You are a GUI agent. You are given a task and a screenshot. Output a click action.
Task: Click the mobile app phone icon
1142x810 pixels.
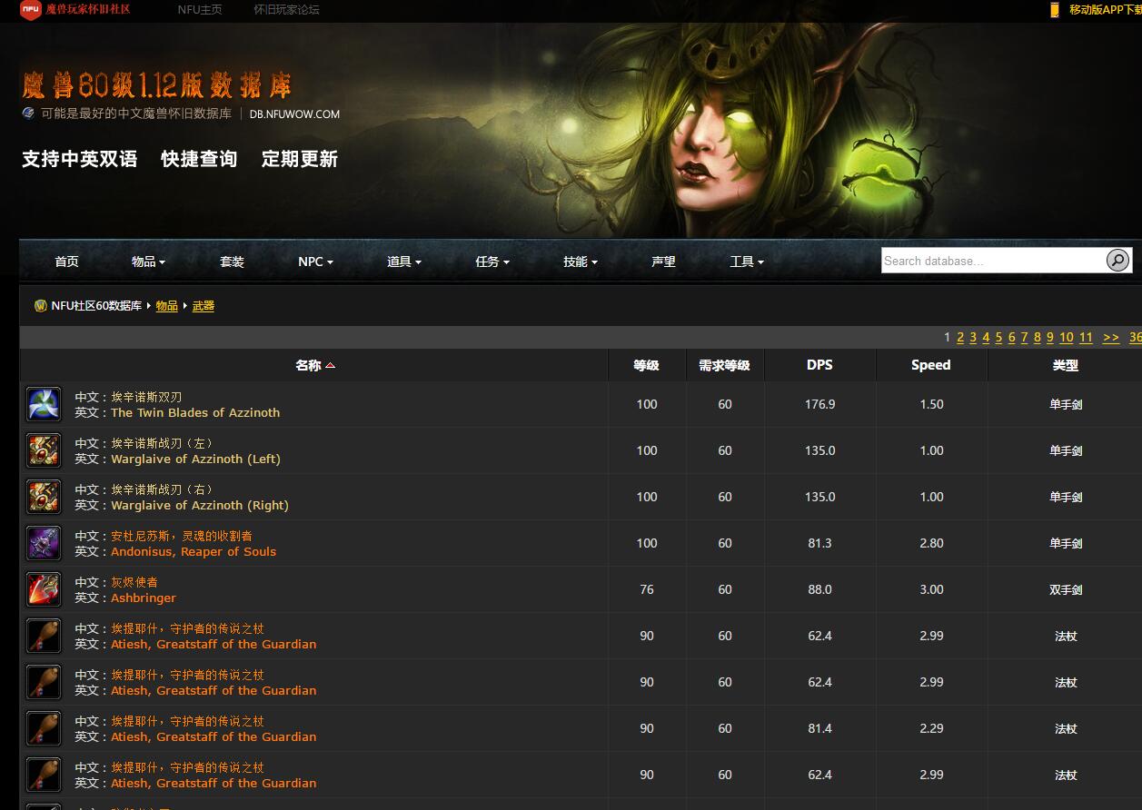(x=1054, y=10)
